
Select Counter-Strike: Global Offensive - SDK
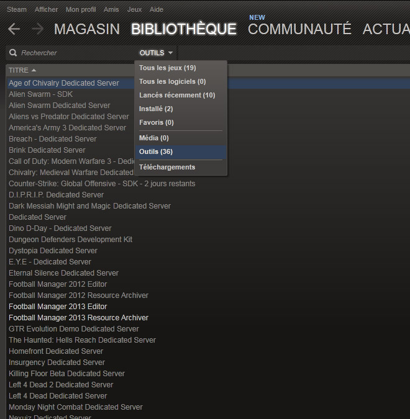tap(102, 184)
